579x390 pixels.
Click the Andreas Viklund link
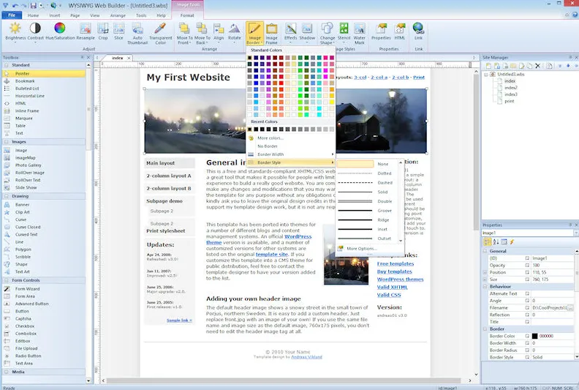click(306, 357)
